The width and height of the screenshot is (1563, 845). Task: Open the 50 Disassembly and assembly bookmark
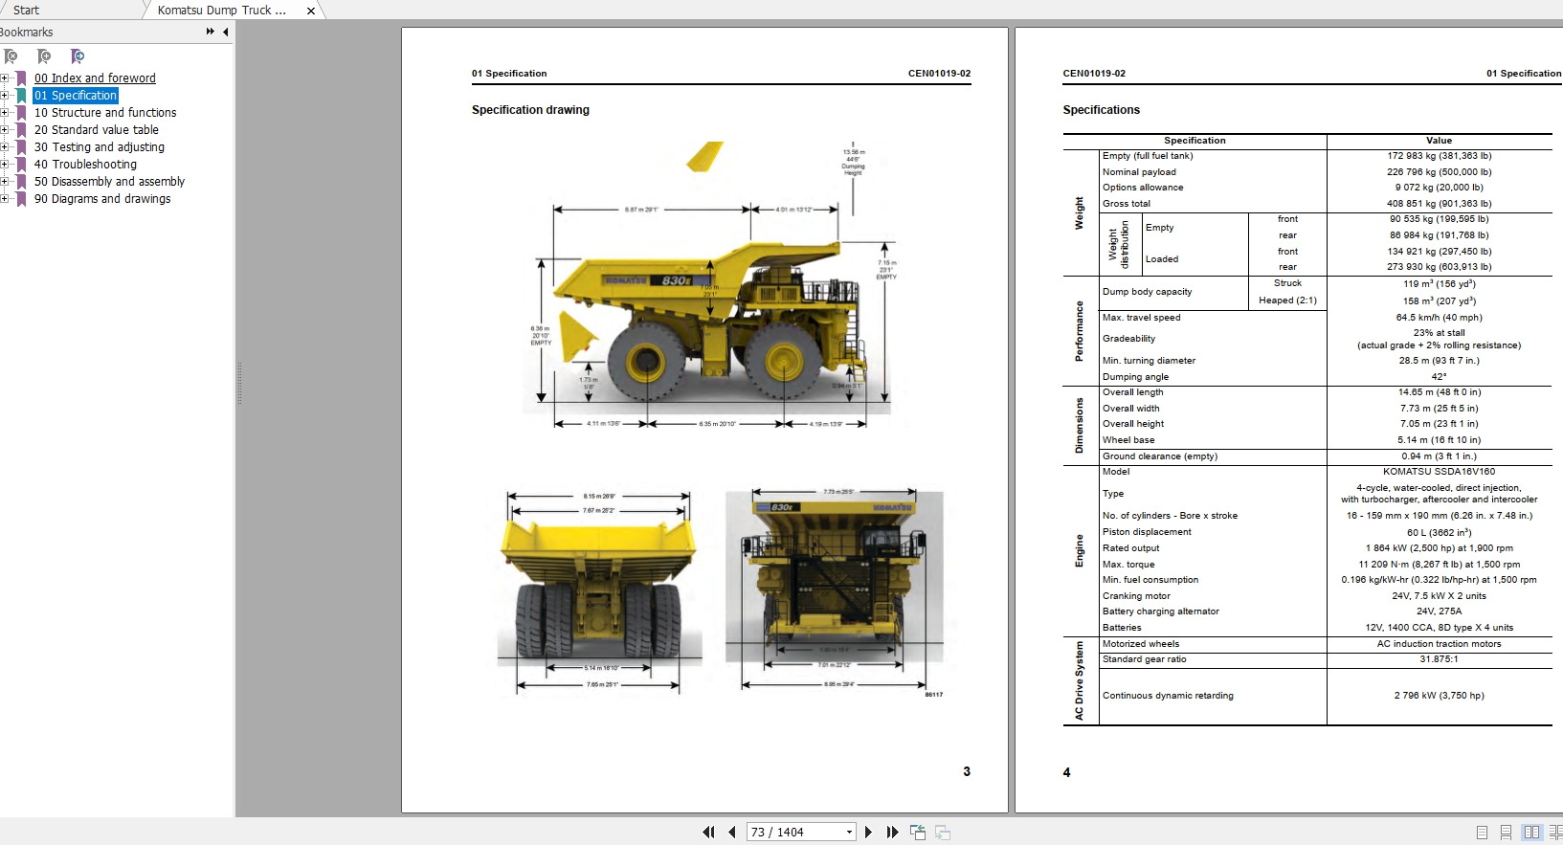[110, 182]
